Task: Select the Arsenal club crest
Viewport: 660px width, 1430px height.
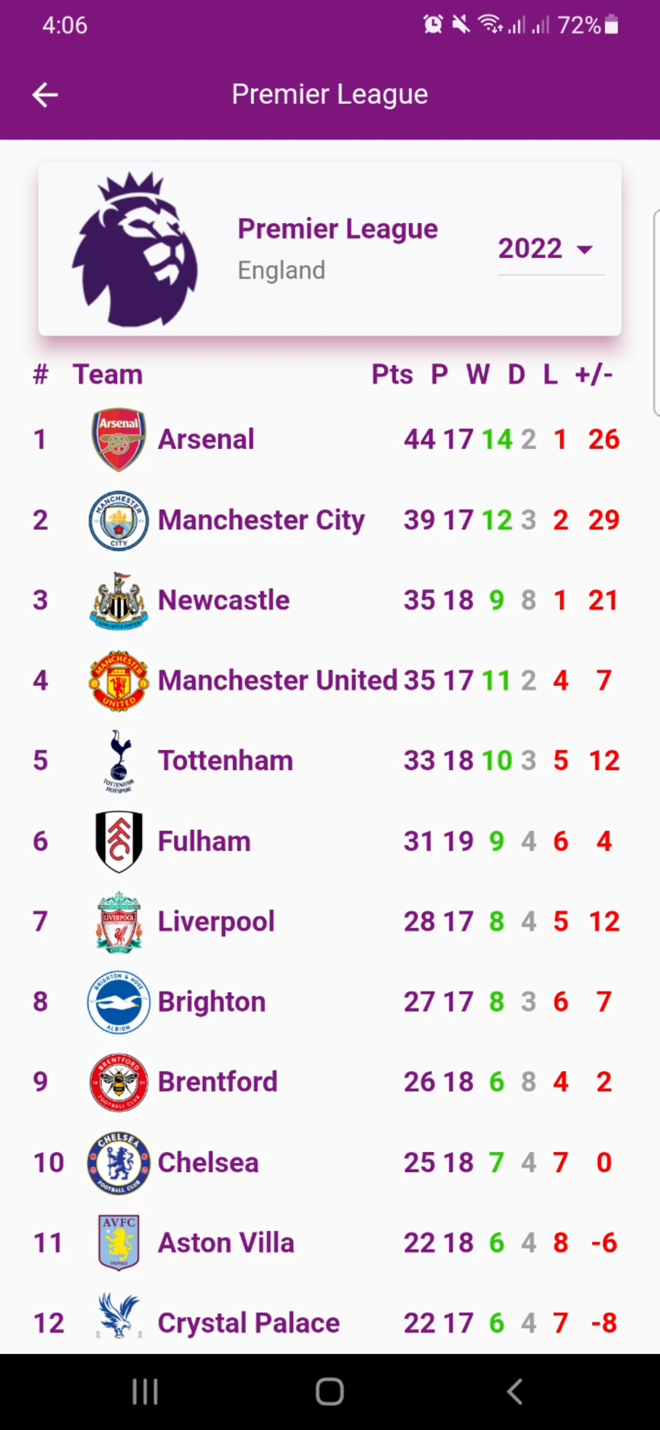Action: pyautogui.click(x=119, y=439)
